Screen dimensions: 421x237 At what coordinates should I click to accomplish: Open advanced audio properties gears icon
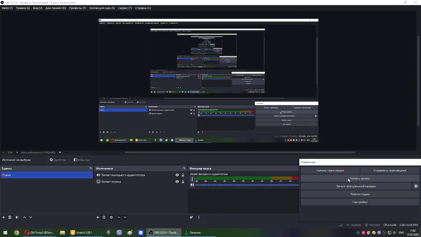tap(191, 217)
